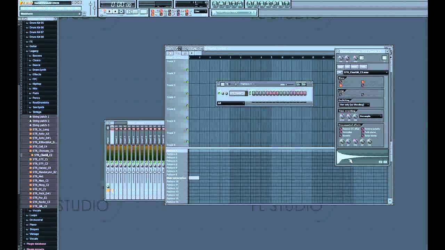Mute Track 1 using its green LED
The image size is (445, 250).
click(187, 70)
